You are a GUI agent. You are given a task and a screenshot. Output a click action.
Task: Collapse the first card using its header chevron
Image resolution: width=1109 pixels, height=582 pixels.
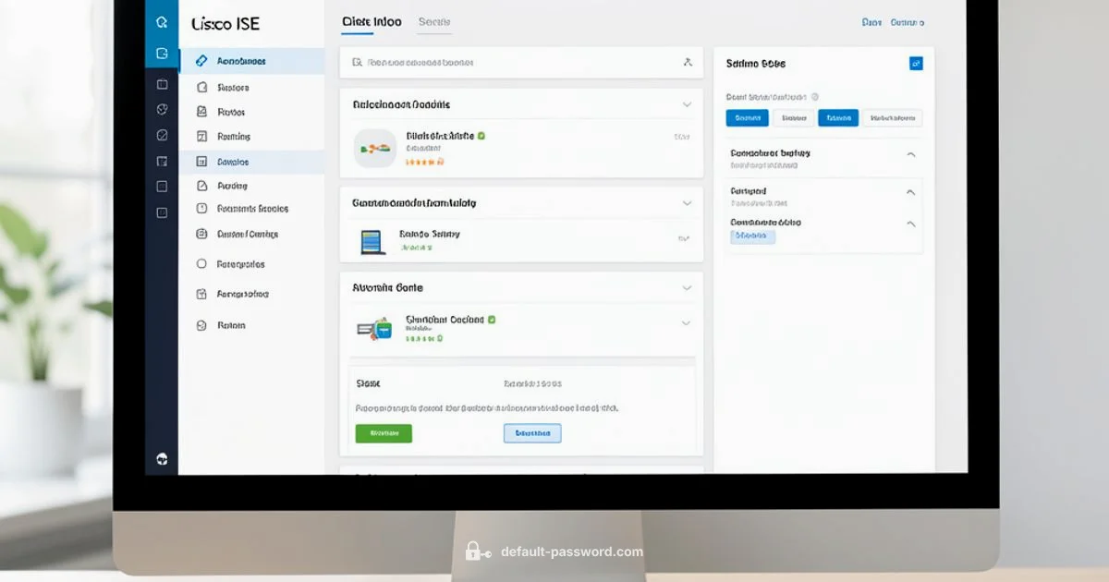pos(687,105)
